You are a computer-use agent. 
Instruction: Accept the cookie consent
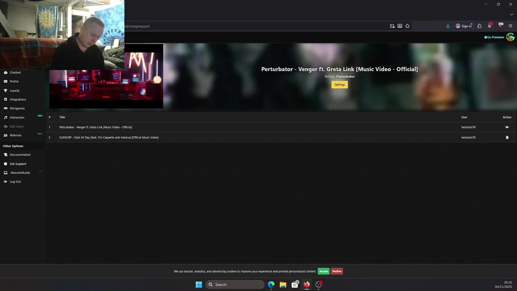324,271
